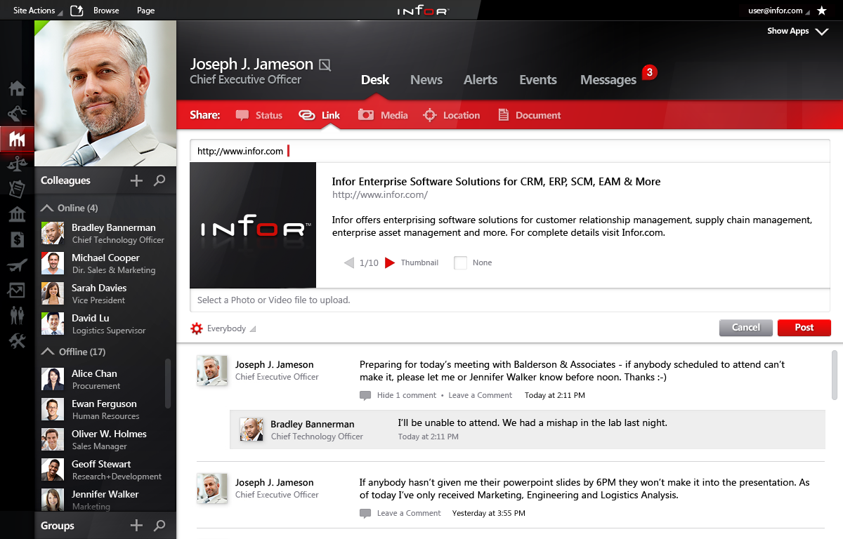Screen dimensions: 843x539
Task: Open the Everybody audience dropdown
Action: pos(232,328)
